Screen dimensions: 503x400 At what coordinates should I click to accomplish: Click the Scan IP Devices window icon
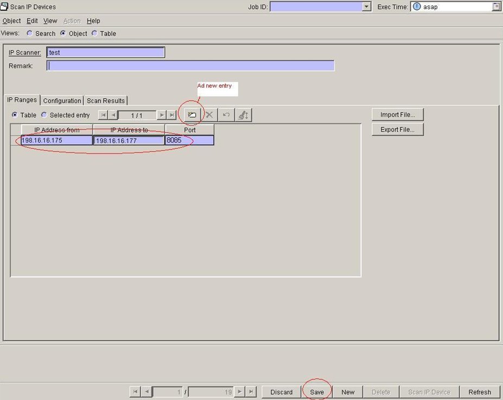[4, 7]
